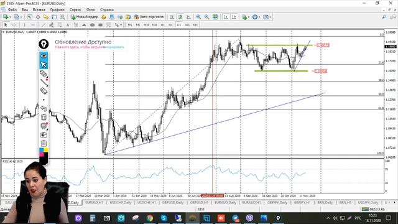Open the Графики menu
The height and width of the screenshot is (224, 398).
pyautogui.click(x=57, y=9)
